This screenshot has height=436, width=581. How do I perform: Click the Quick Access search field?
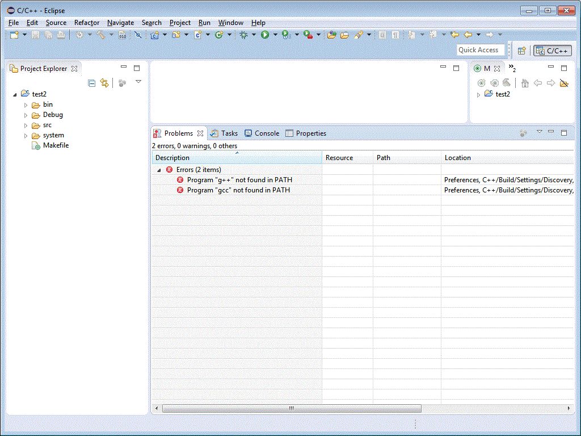pos(480,50)
